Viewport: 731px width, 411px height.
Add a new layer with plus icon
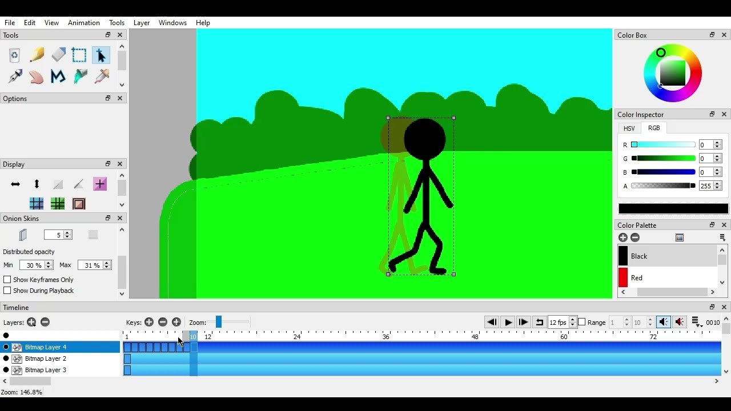pos(31,323)
